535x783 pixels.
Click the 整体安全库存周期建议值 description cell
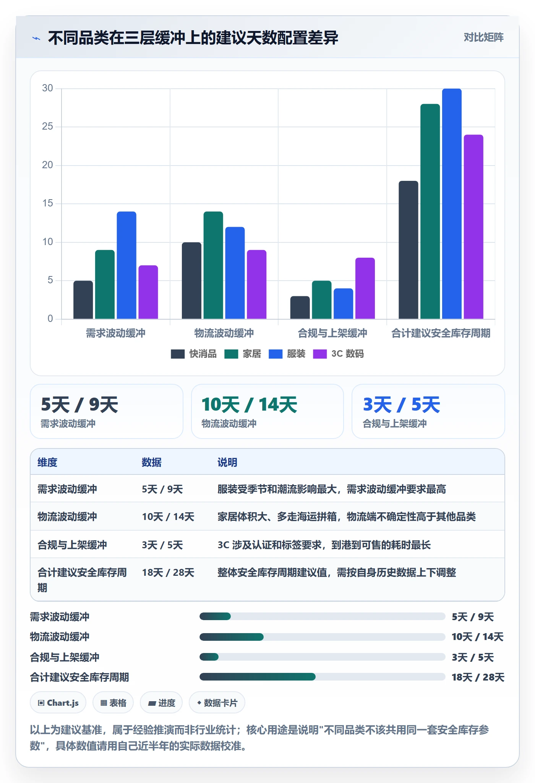tap(337, 572)
